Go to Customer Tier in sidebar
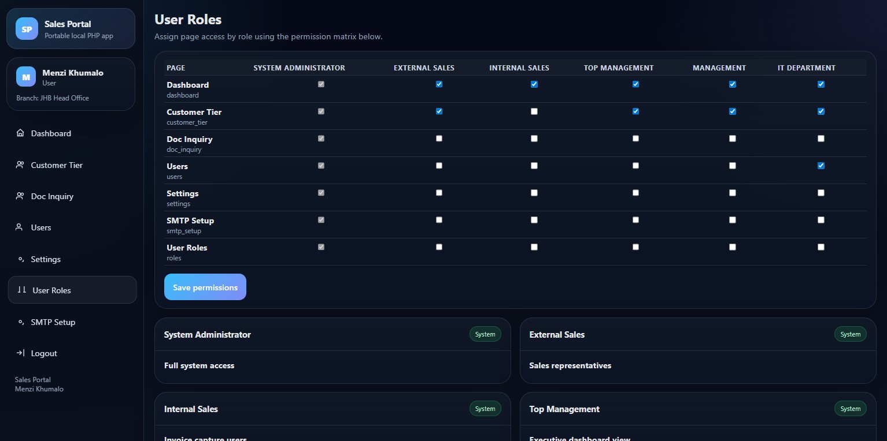 (72, 165)
